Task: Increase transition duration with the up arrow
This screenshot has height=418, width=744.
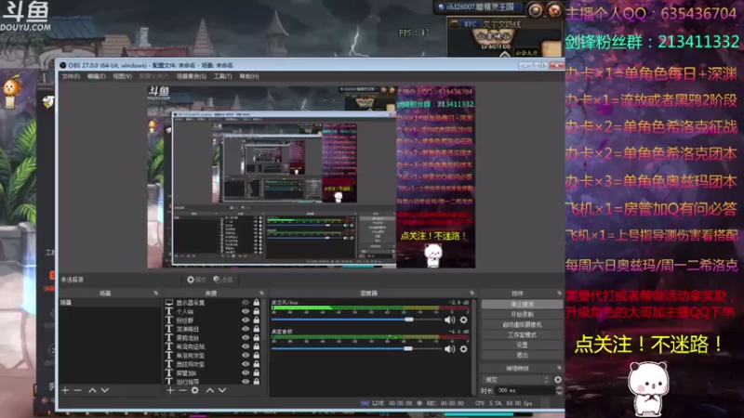Action: [x=560, y=388]
